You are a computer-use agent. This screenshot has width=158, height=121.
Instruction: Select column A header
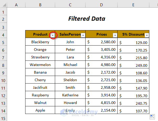pyautogui.click(x=16, y=4)
